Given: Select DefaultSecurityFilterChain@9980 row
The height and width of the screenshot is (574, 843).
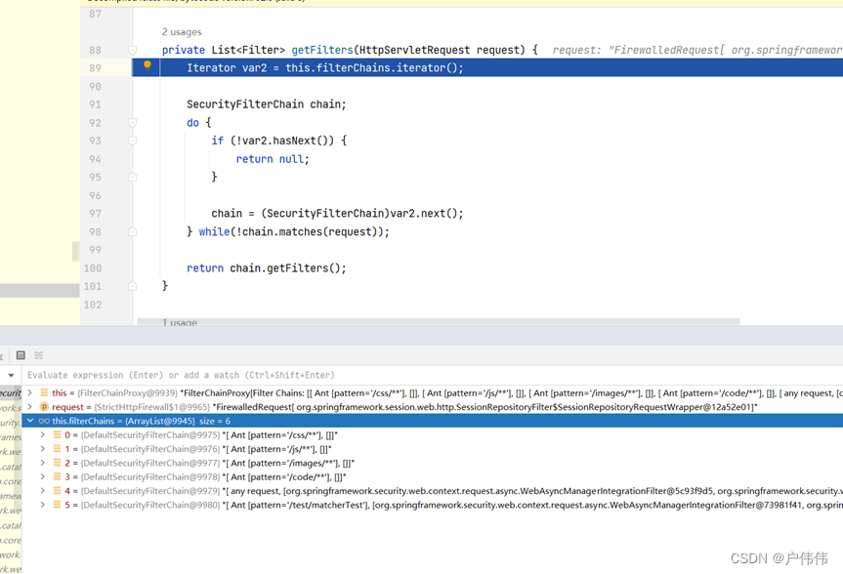Looking at the screenshot, I should 433,505.
